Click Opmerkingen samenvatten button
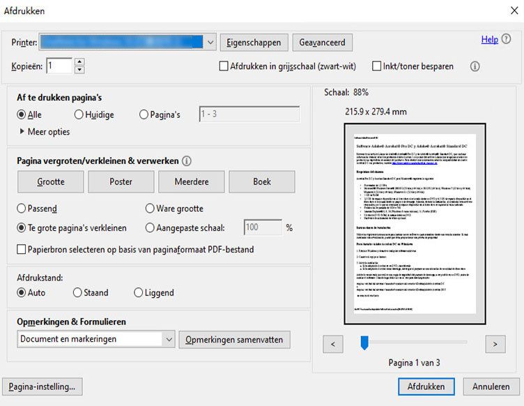This screenshot has width=524, height=406. click(234, 340)
